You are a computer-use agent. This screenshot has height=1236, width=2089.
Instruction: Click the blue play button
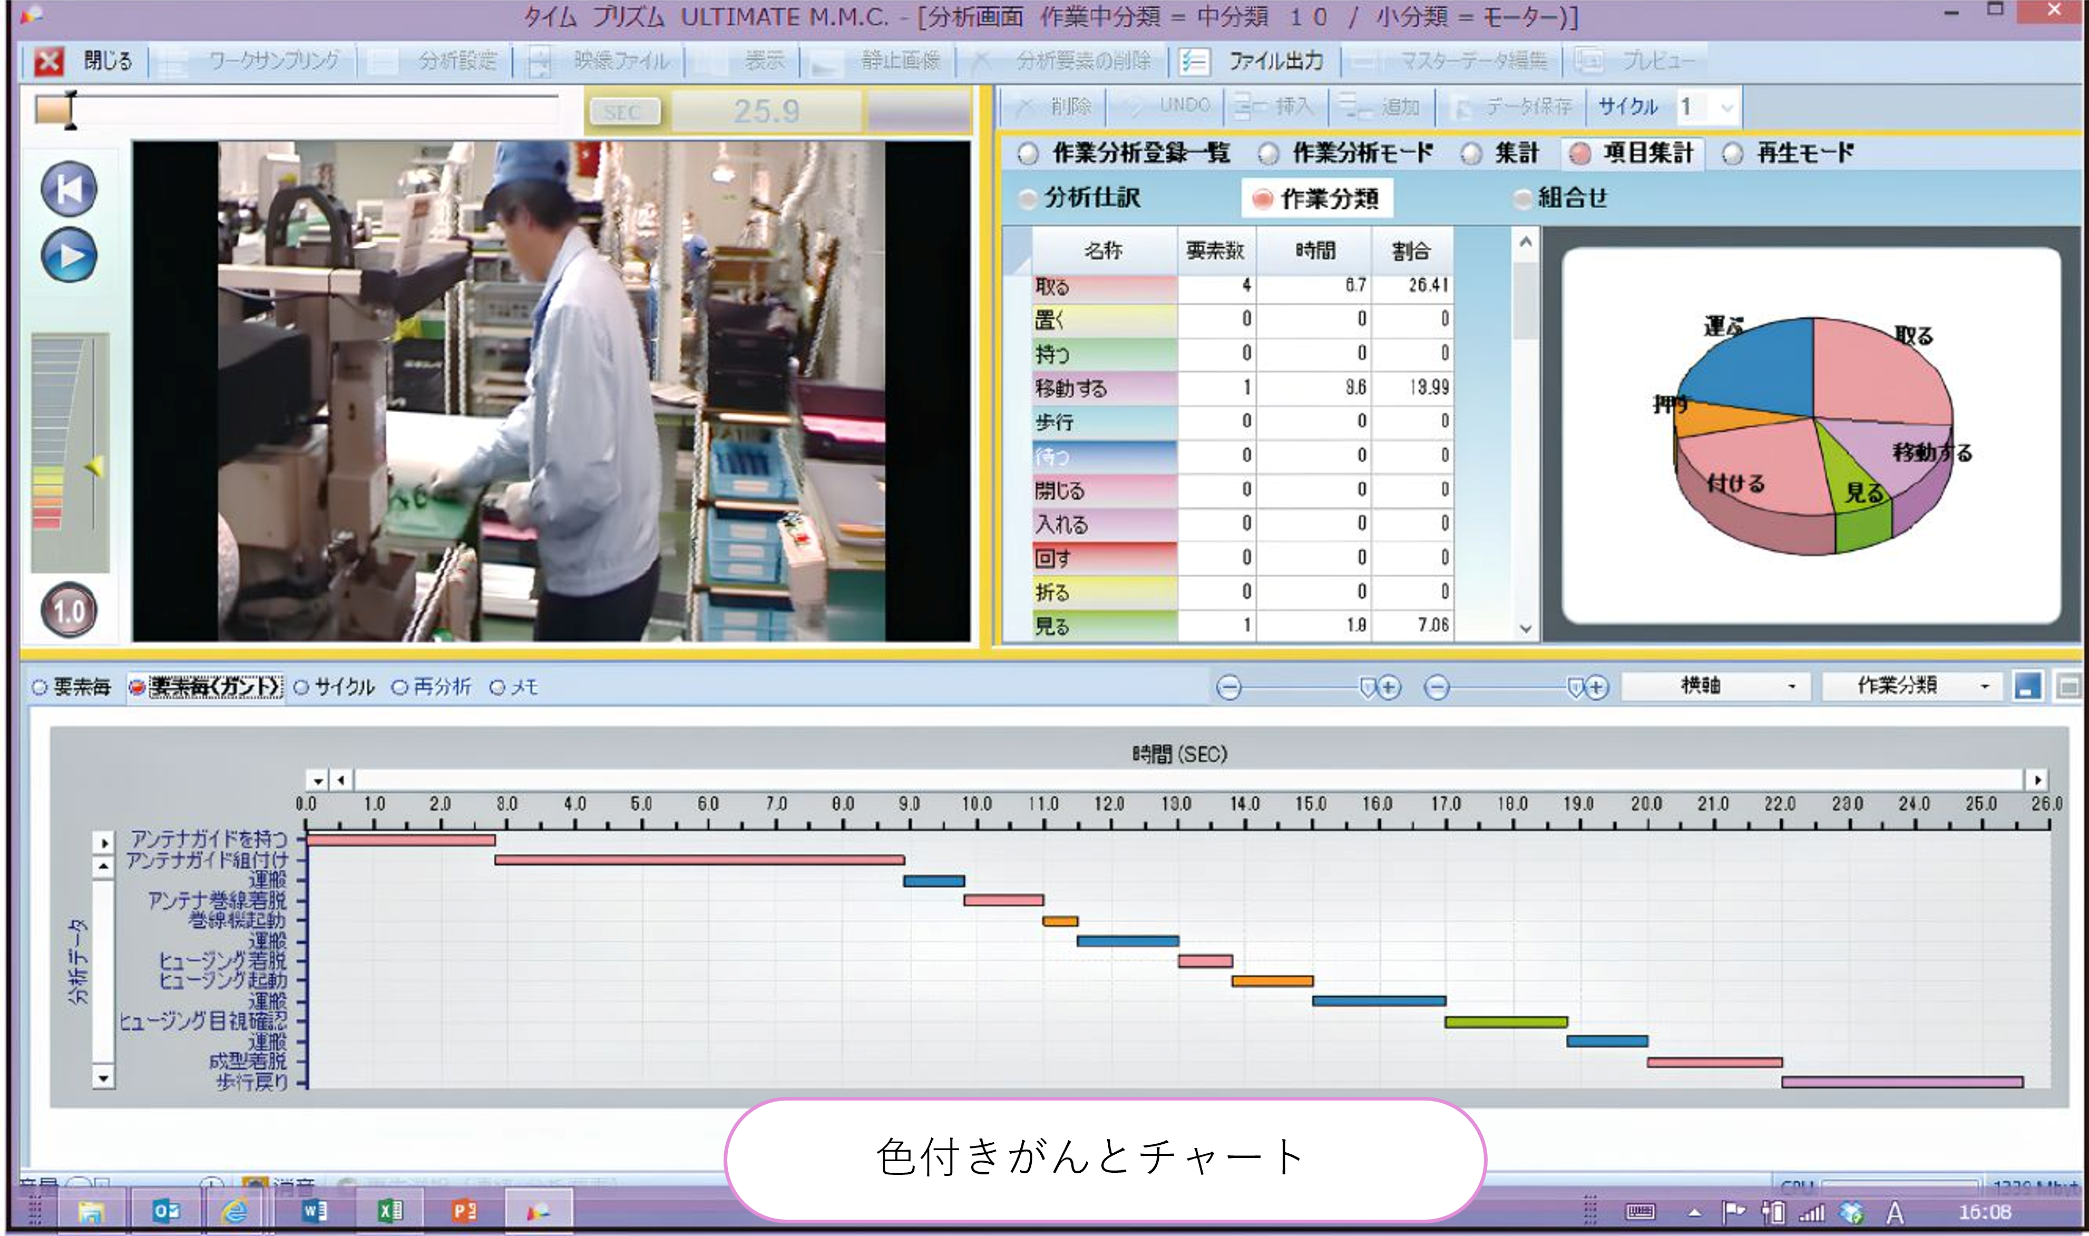click(69, 255)
